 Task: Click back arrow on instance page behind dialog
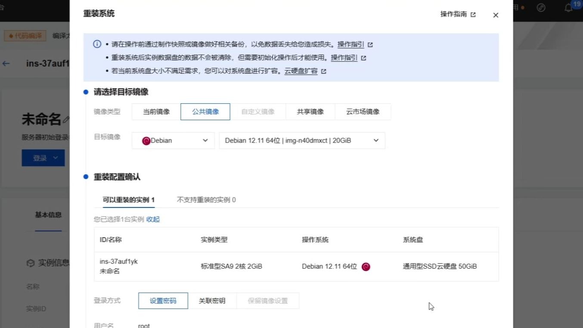click(x=6, y=64)
